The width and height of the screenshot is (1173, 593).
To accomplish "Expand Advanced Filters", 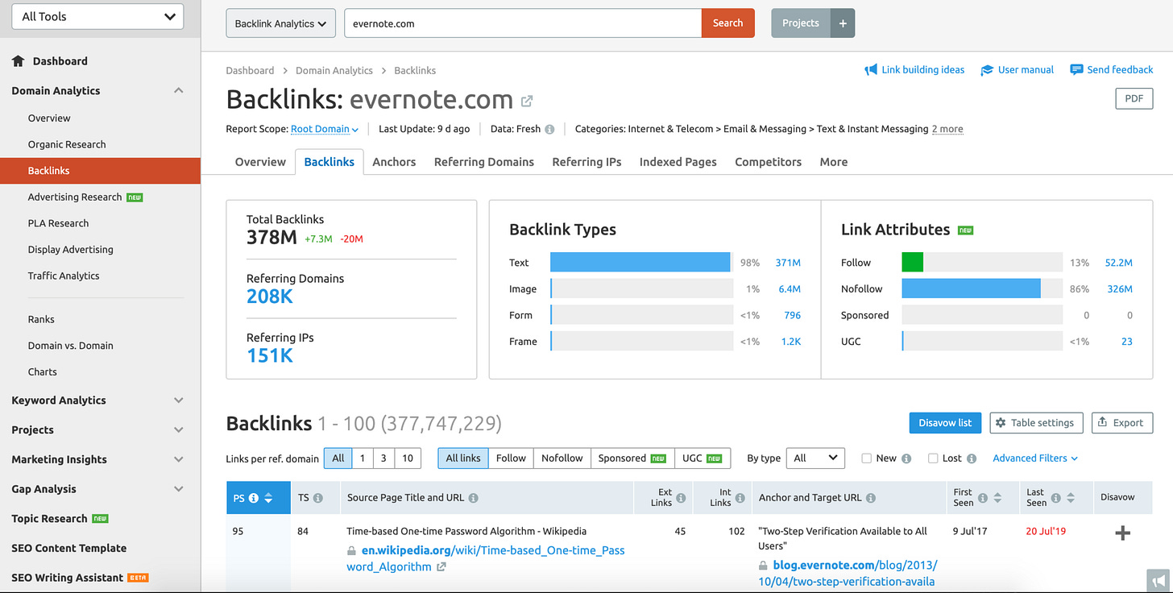I will pos(1035,458).
